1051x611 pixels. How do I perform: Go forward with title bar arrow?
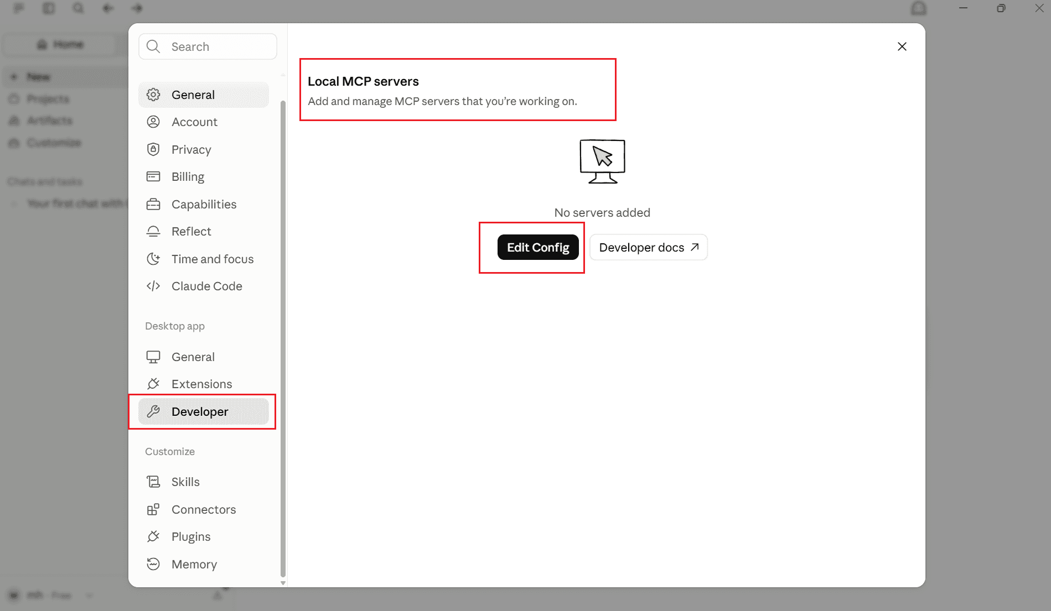point(137,8)
